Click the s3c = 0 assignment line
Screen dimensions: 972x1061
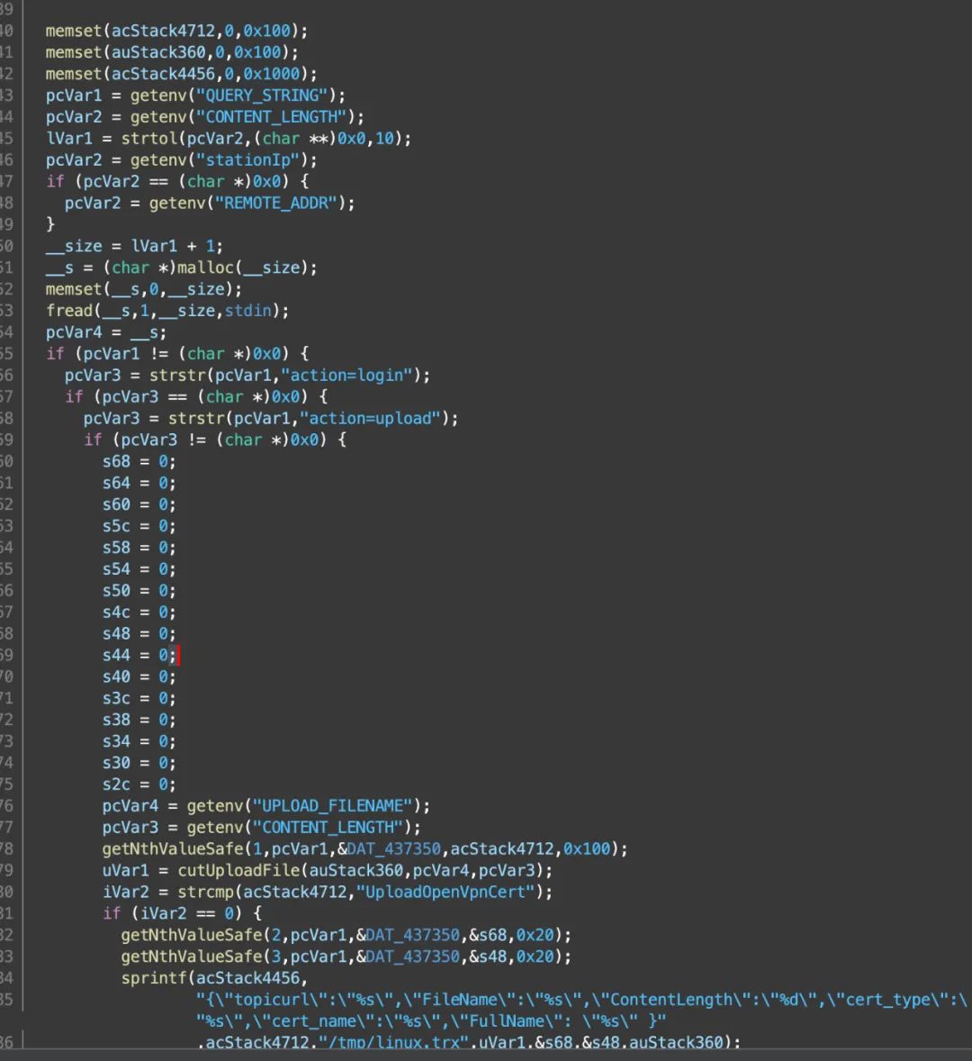coord(139,699)
